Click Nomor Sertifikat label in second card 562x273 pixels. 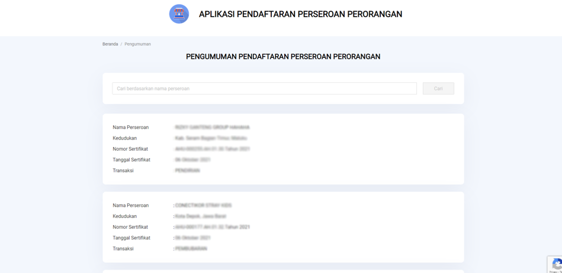[x=130, y=227]
